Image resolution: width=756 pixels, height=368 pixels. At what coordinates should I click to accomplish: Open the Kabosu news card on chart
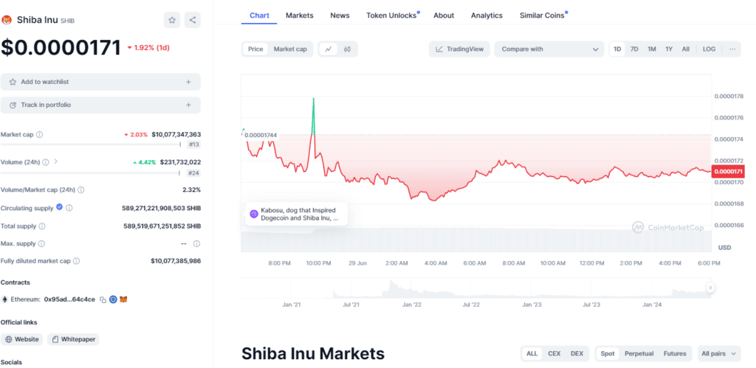tap(296, 214)
